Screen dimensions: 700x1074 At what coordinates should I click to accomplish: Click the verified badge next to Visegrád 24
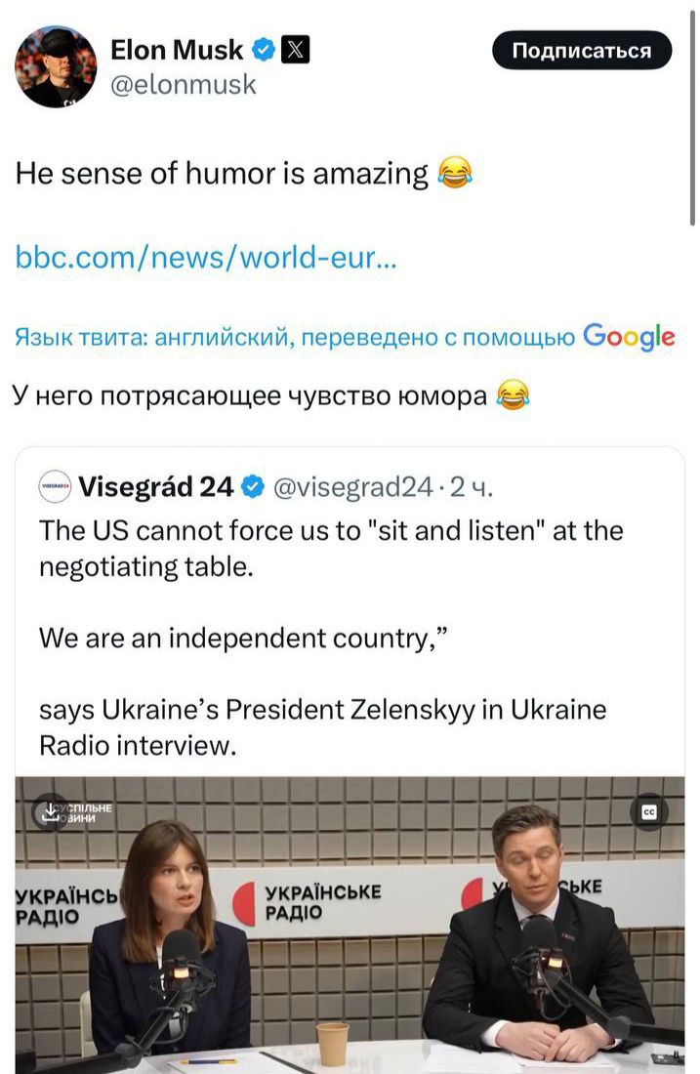click(x=251, y=485)
